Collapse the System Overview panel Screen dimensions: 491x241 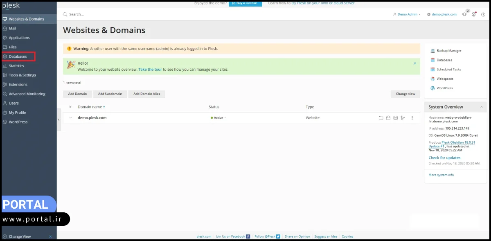[481, 107]
